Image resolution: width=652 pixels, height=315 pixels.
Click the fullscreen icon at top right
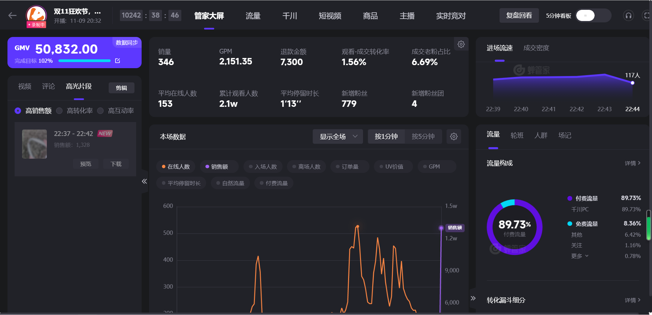pyautogui.click(x=647, y=16)
